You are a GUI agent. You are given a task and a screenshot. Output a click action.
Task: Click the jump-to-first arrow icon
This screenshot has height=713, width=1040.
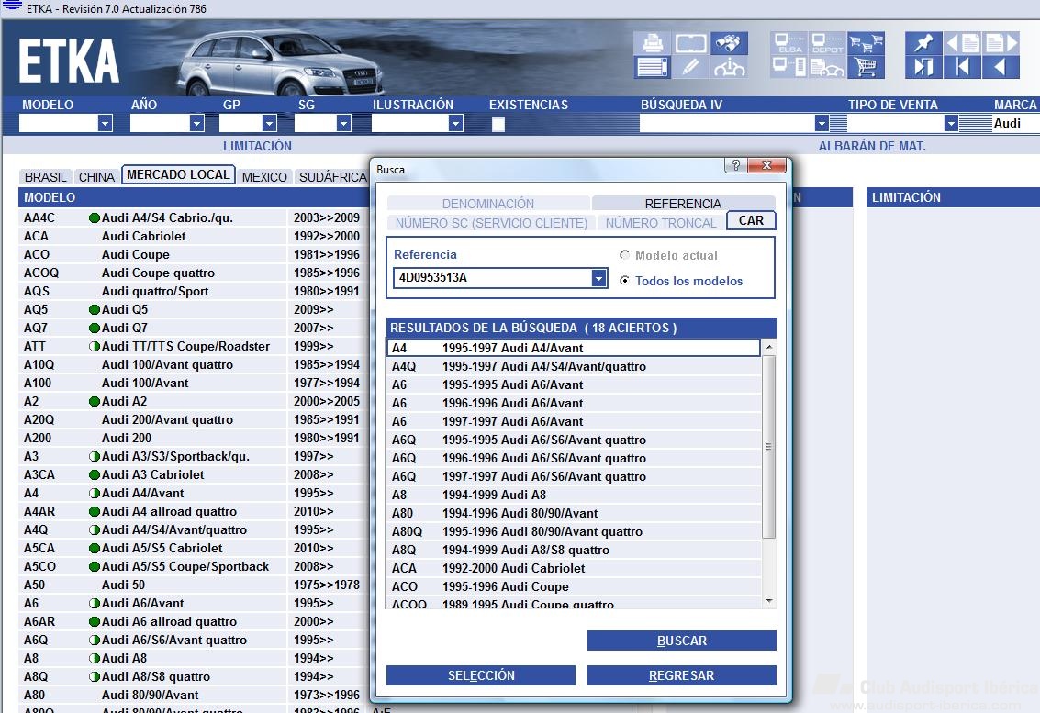[x=962, y=67]
